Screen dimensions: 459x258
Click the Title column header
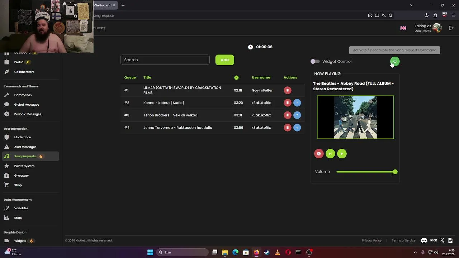click(x=147, y=77)
